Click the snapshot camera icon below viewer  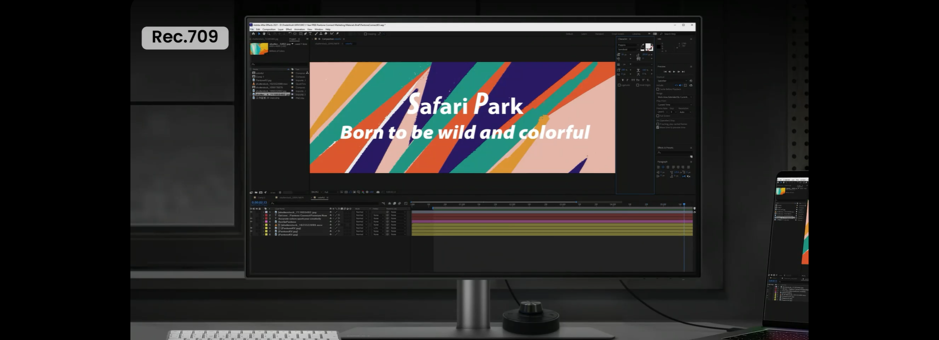[378, 192]
